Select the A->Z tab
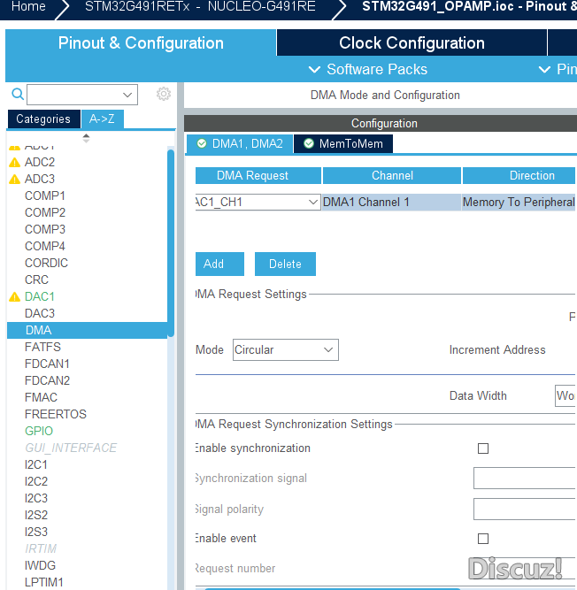The width and height of the screenshot is (577, 590). point(102,119)
